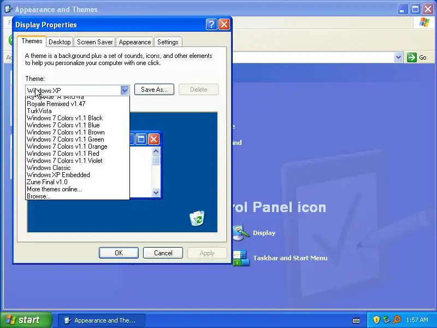The width and height of the screenshot is (437, 328).
Task: Open the Settings tab
Action: pos(168,42)
